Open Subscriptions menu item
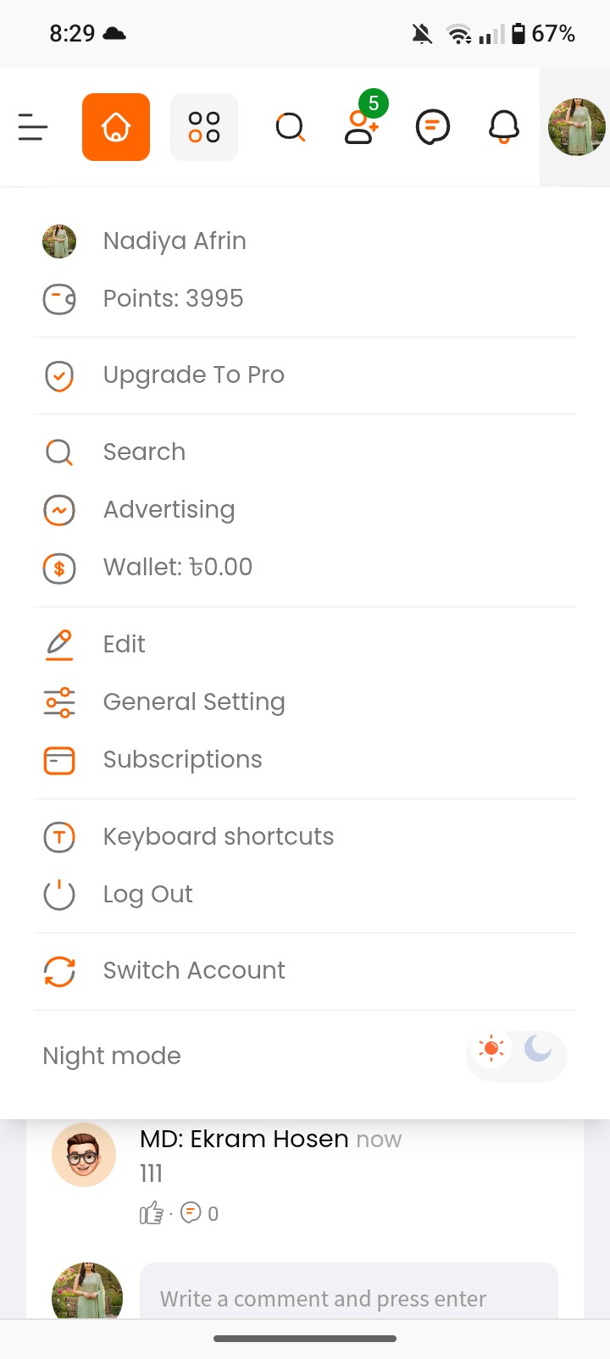Image resolution: width=610 pixels, height=1359 pixels. coord(182,760)
